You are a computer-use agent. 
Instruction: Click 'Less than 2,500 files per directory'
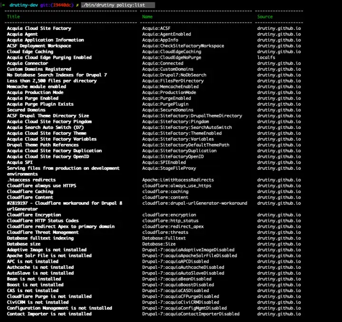[52, 81]
